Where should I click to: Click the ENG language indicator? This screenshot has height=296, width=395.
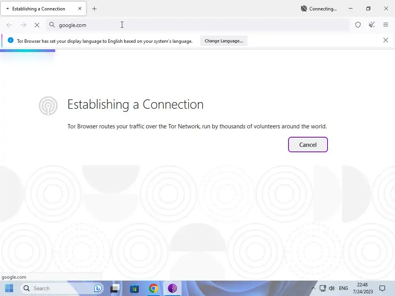[343, 288]
